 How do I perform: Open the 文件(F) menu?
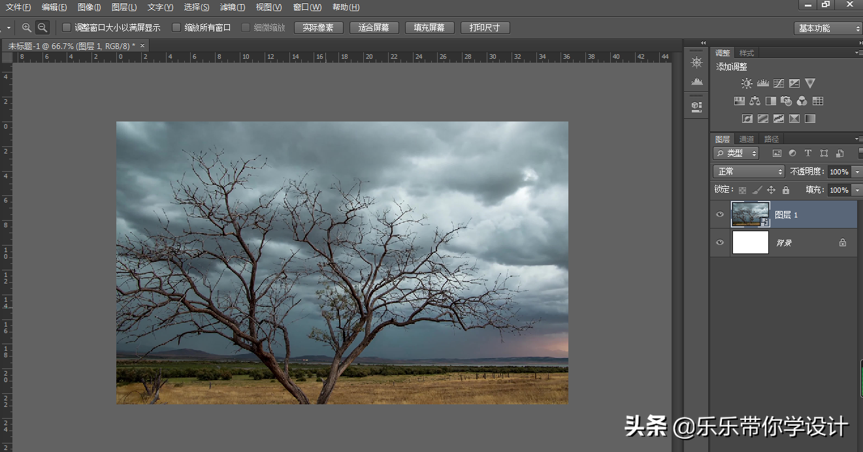[18, 7]
